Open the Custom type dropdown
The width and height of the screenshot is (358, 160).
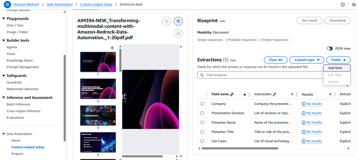[x=307, y=60]
